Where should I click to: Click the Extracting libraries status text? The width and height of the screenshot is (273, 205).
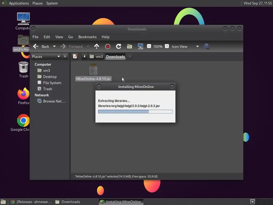[114, 101]
